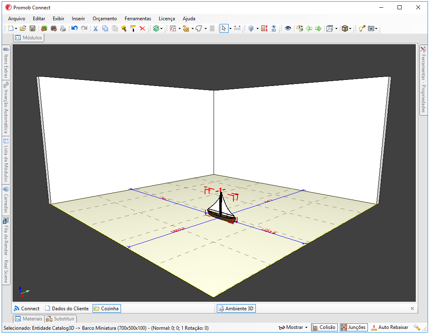Cut the selected module with scissors
This screenshot has height=335, width=430.
point(95,28)
